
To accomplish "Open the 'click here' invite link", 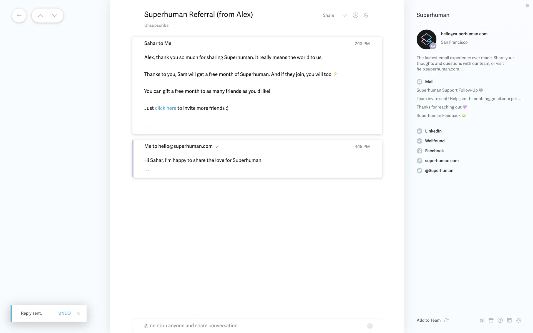I will click(x=165, y=108).
